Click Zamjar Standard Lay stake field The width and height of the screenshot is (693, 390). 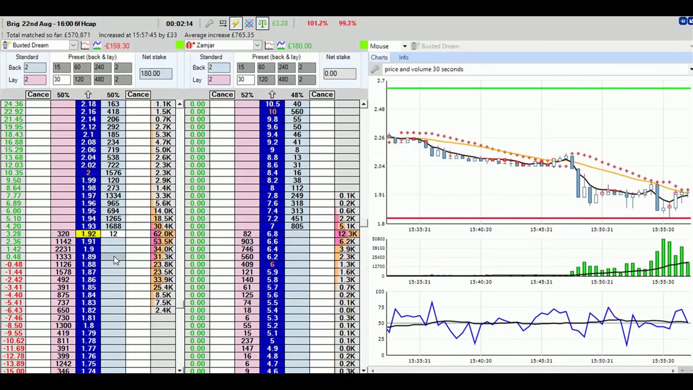pyautogui.click(x=219, y=80)
